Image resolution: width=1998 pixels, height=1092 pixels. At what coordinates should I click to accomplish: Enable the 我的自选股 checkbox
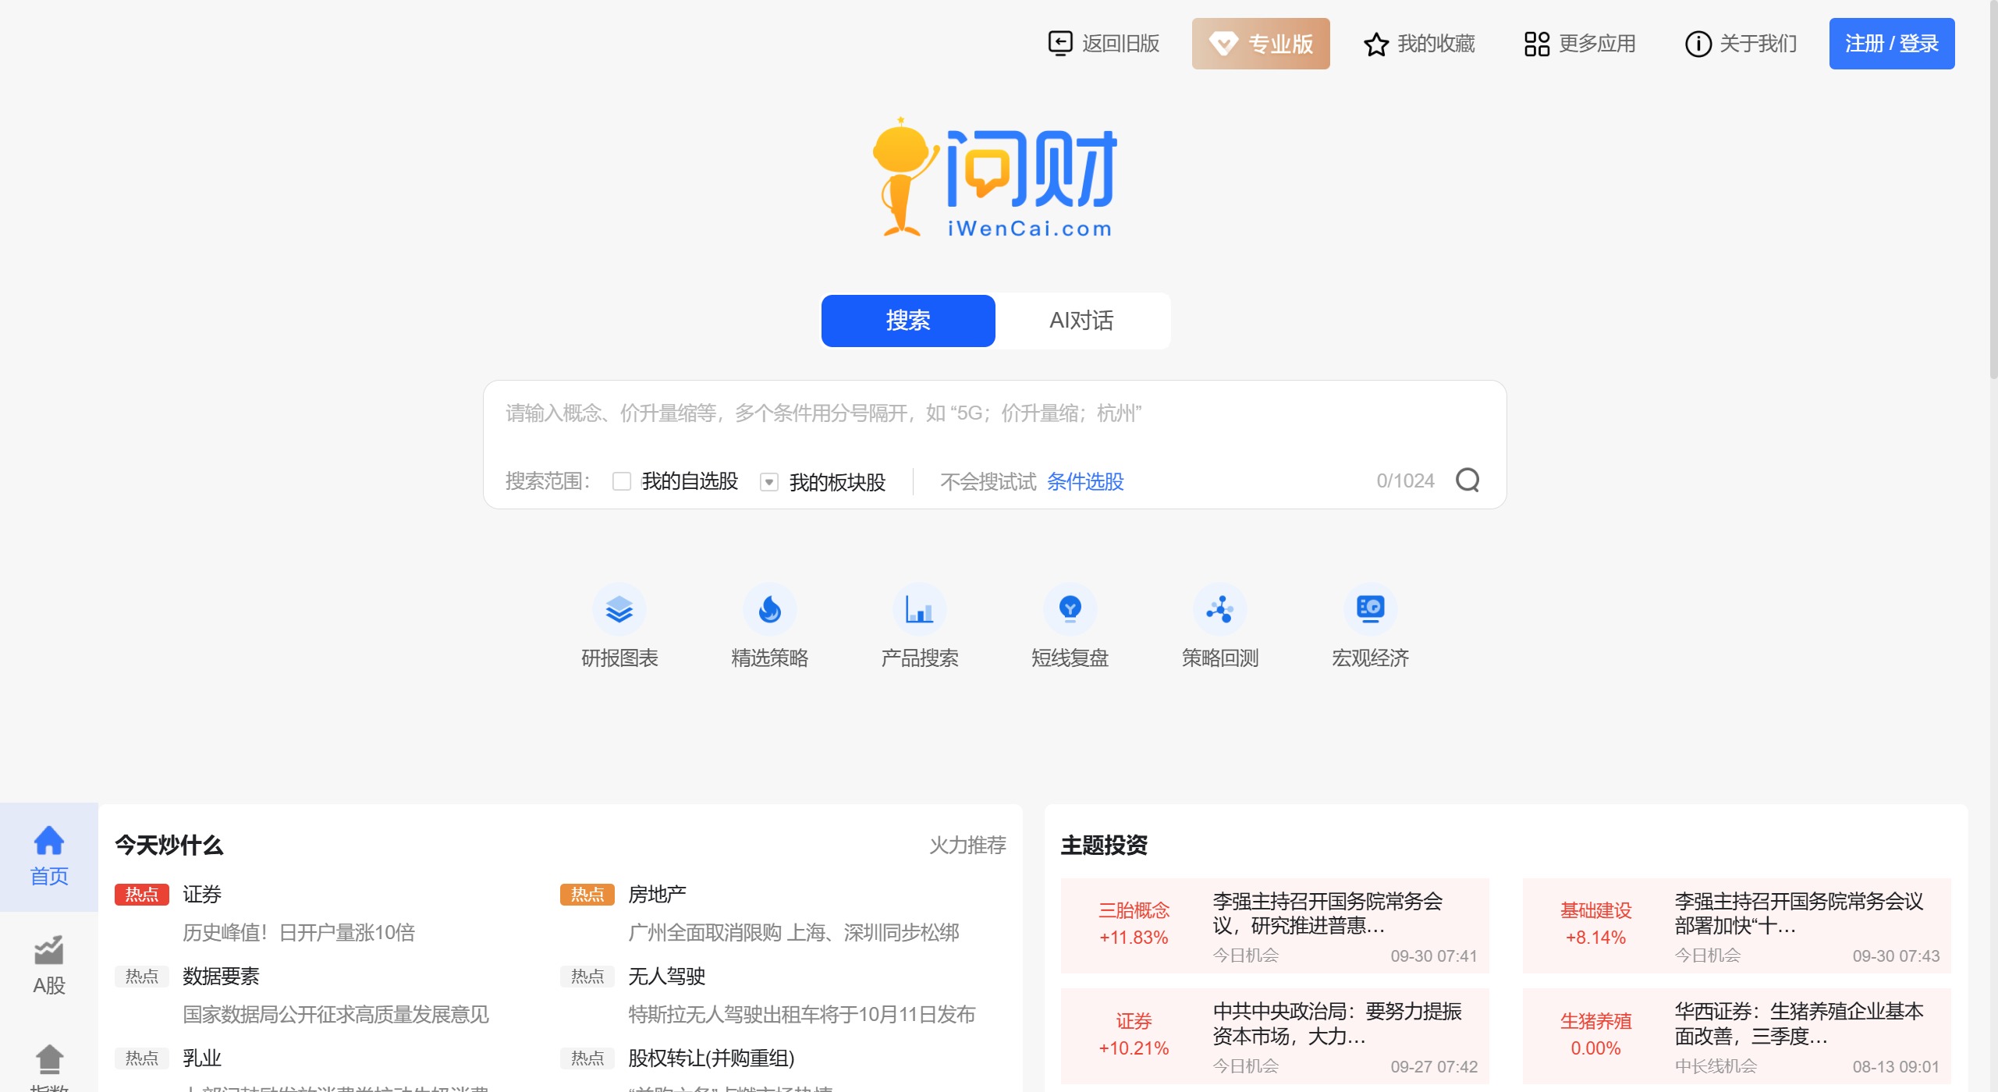[x=620, y=482]
